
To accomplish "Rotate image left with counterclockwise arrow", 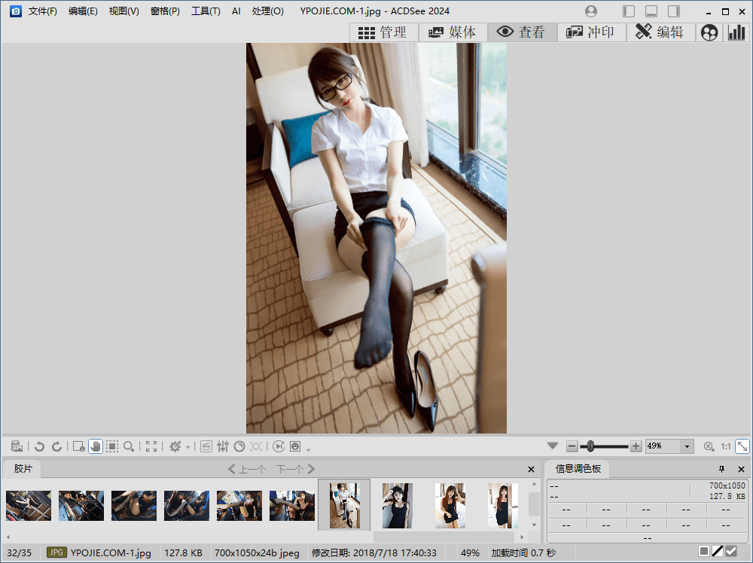I will point(40,446).
